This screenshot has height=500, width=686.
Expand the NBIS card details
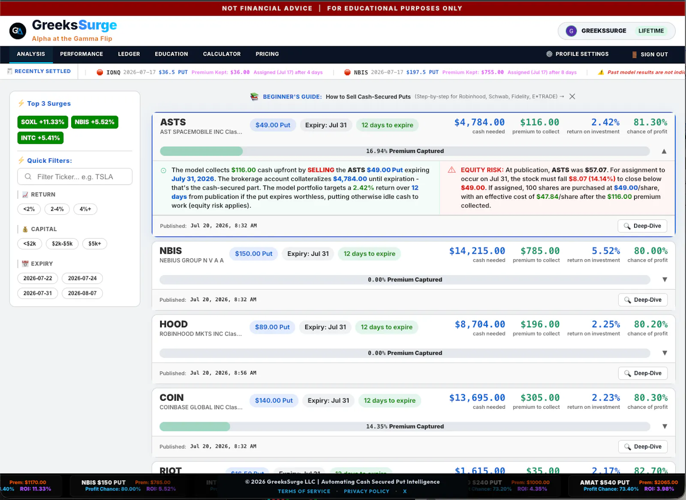665,280
